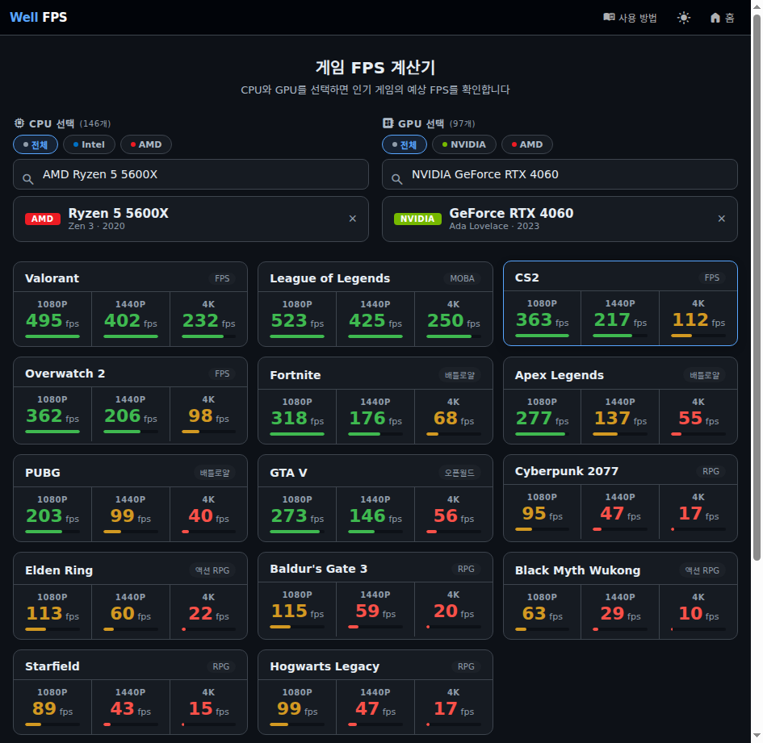763x743 pixels.
Task: Select the League of Legends card title
Action: click(330, 278)
